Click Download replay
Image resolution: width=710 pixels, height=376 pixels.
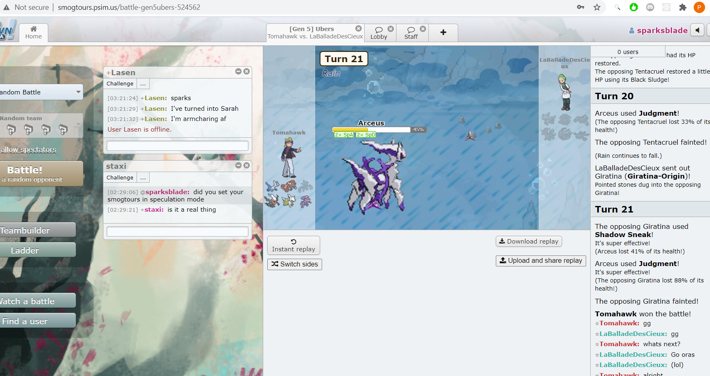pos(529,241)
